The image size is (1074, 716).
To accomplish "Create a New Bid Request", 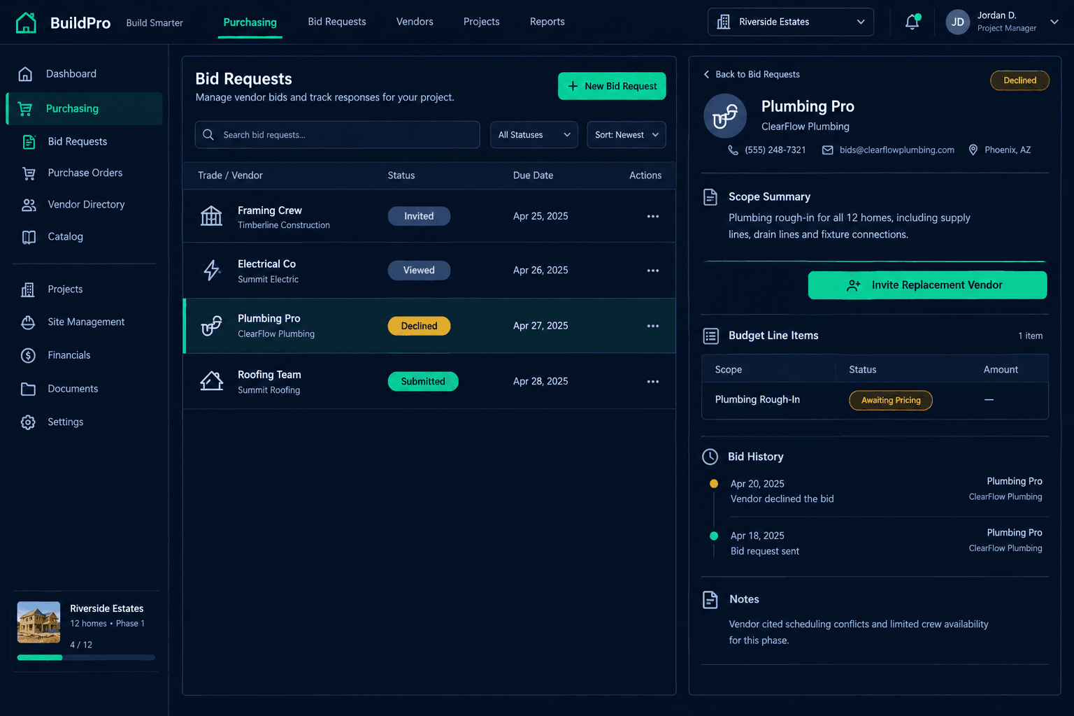I will pos(612,86).
